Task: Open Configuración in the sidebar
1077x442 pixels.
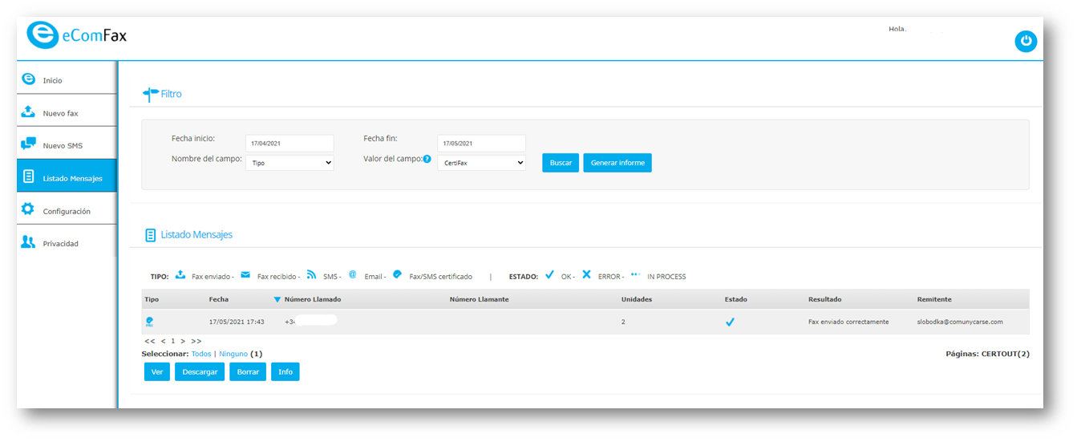Action: pos(67,210)
